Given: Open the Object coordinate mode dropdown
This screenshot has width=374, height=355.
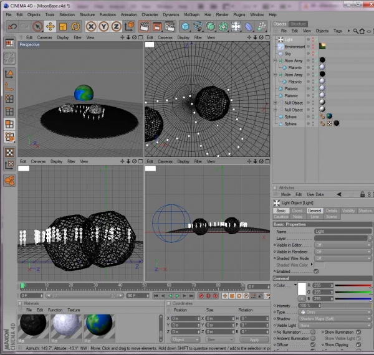Looking at the screenshot, I should click(185, 339).
